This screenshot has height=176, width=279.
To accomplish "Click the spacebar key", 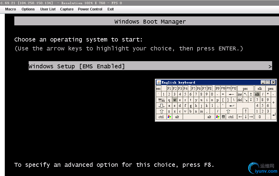I will [193, 117].
